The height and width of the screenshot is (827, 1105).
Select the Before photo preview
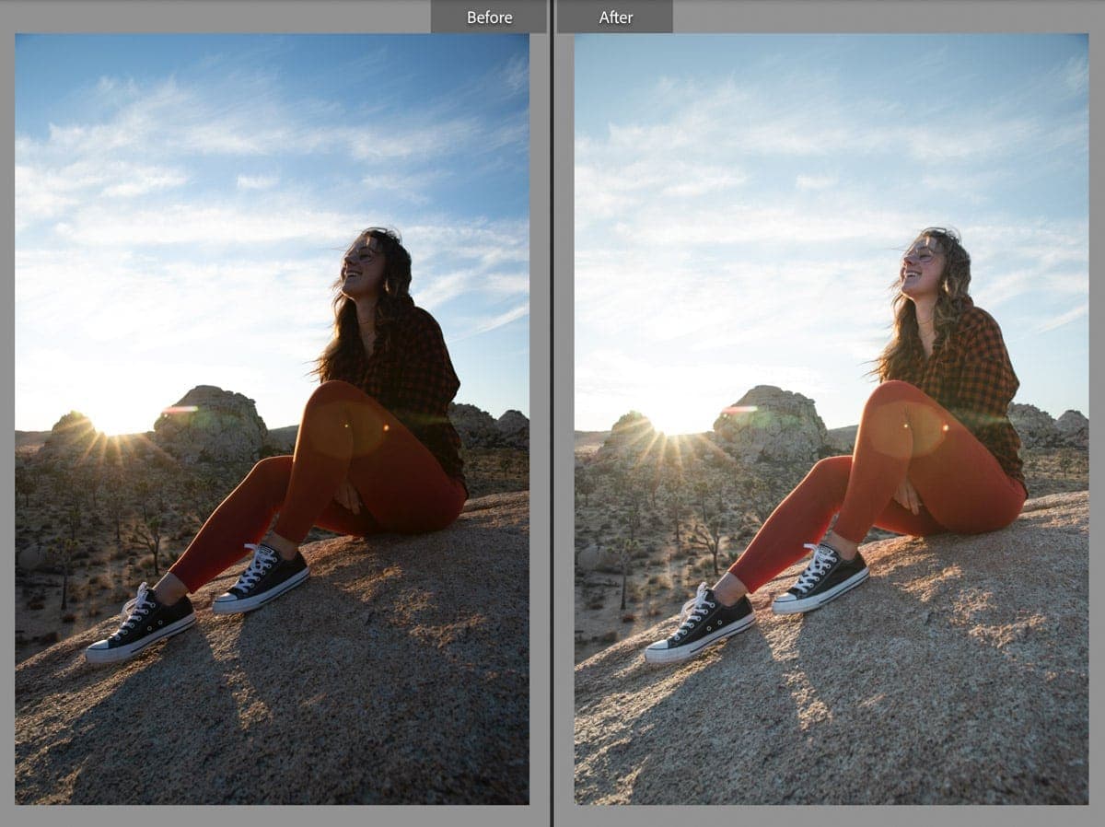(x=273, y=419)
